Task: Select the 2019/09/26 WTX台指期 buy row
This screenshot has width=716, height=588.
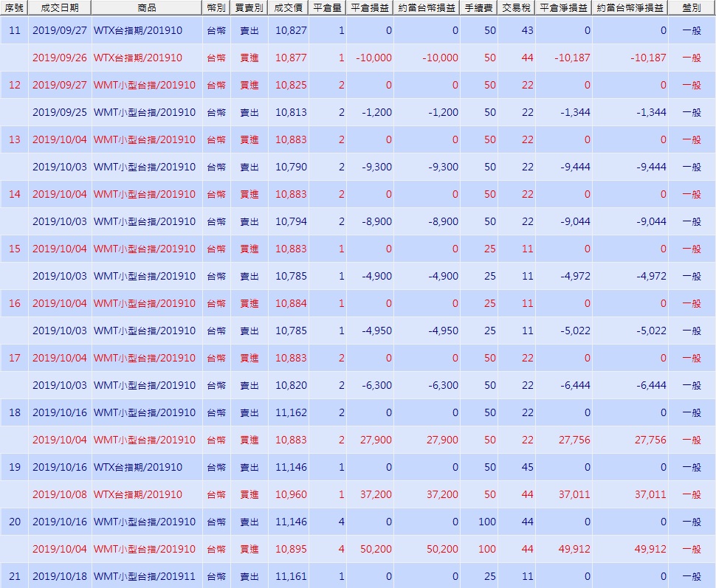Action: point(358,58)
